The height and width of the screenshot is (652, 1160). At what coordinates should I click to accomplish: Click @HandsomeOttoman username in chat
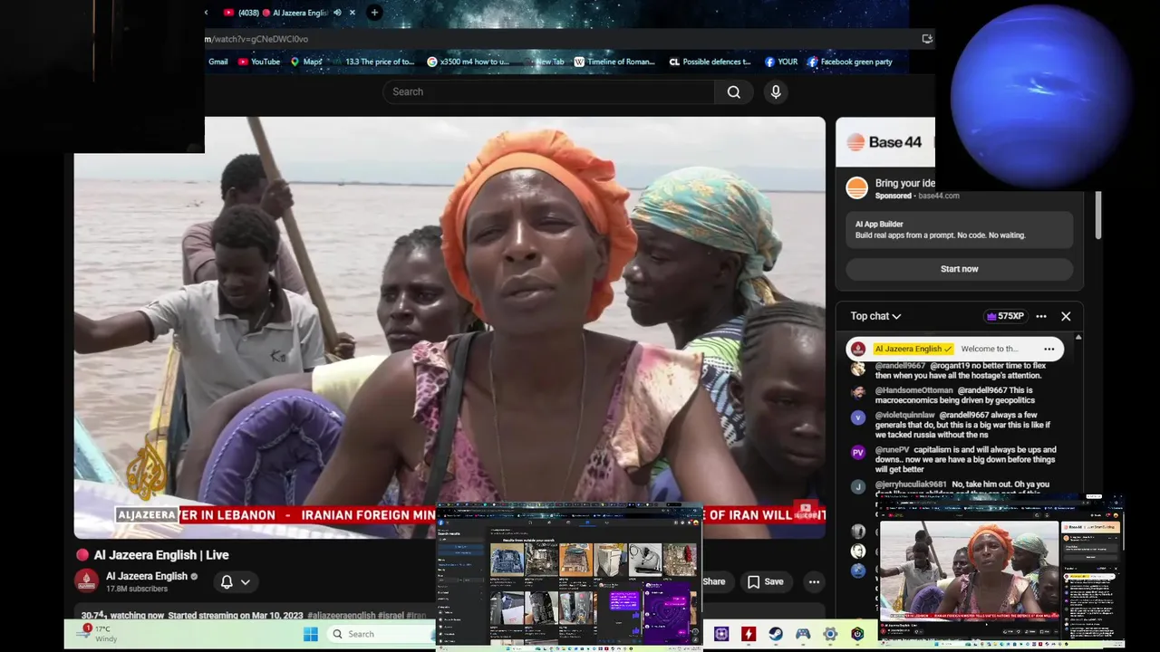[x=913, y=390]
